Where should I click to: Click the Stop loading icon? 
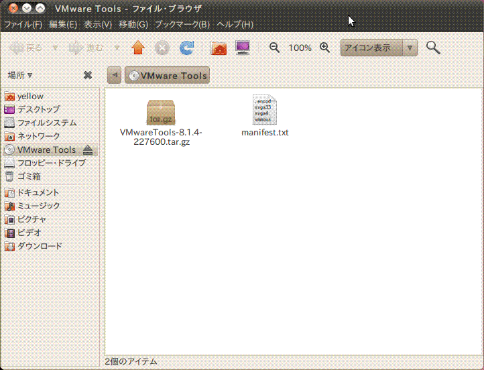tap(162, 48)
